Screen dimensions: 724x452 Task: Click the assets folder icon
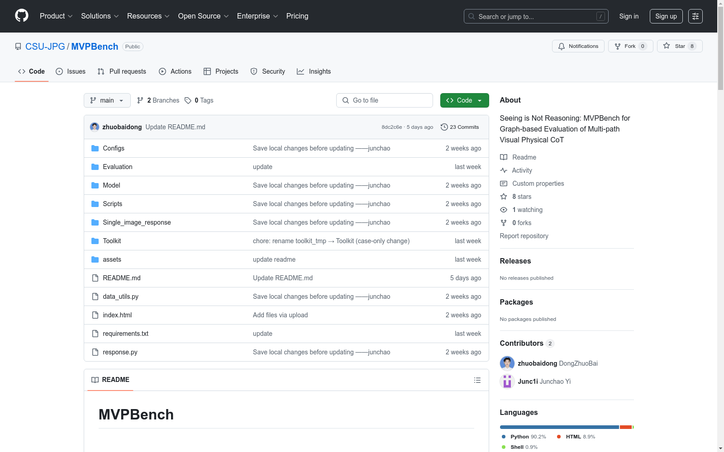pyautogui.click(x=95, y=259)
